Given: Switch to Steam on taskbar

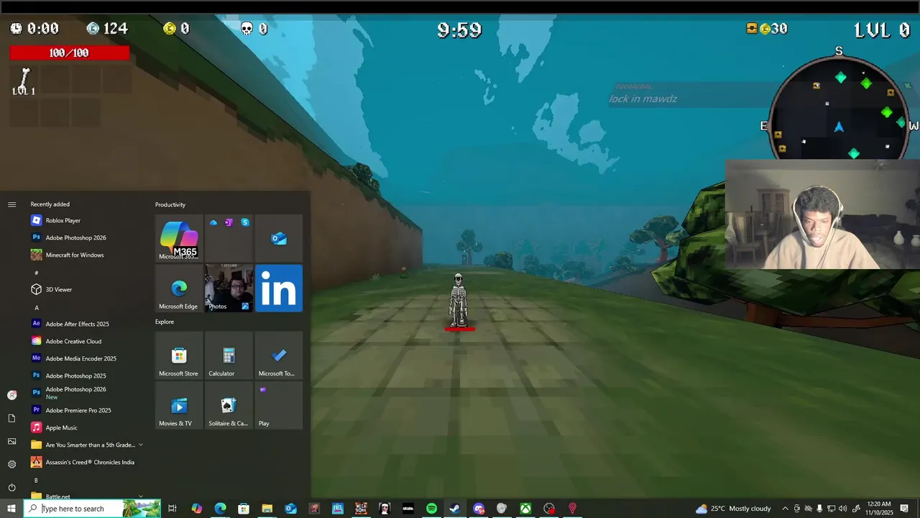Looking at the screenshot, I should 455,509.
